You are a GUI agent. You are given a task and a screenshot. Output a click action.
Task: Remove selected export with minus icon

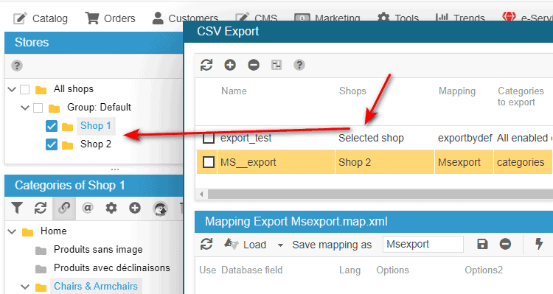point(254,66)
